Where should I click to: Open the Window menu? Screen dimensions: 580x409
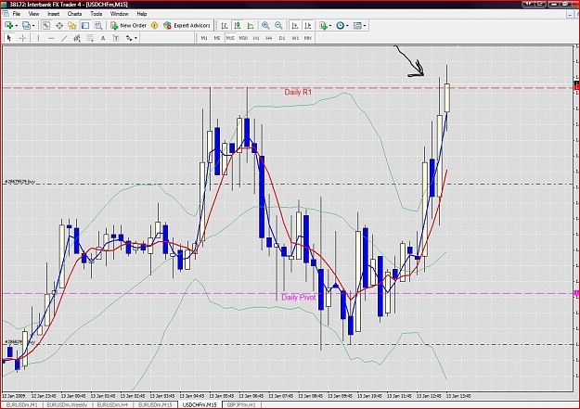pos(119,14)
